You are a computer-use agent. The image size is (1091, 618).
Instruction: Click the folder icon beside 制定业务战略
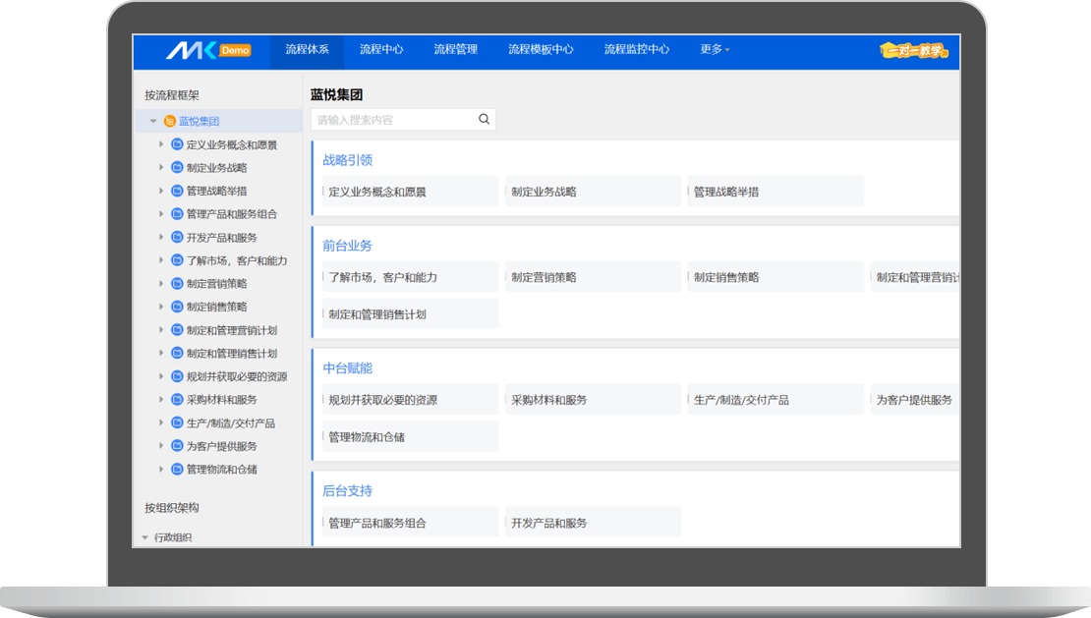pos(177,168)
